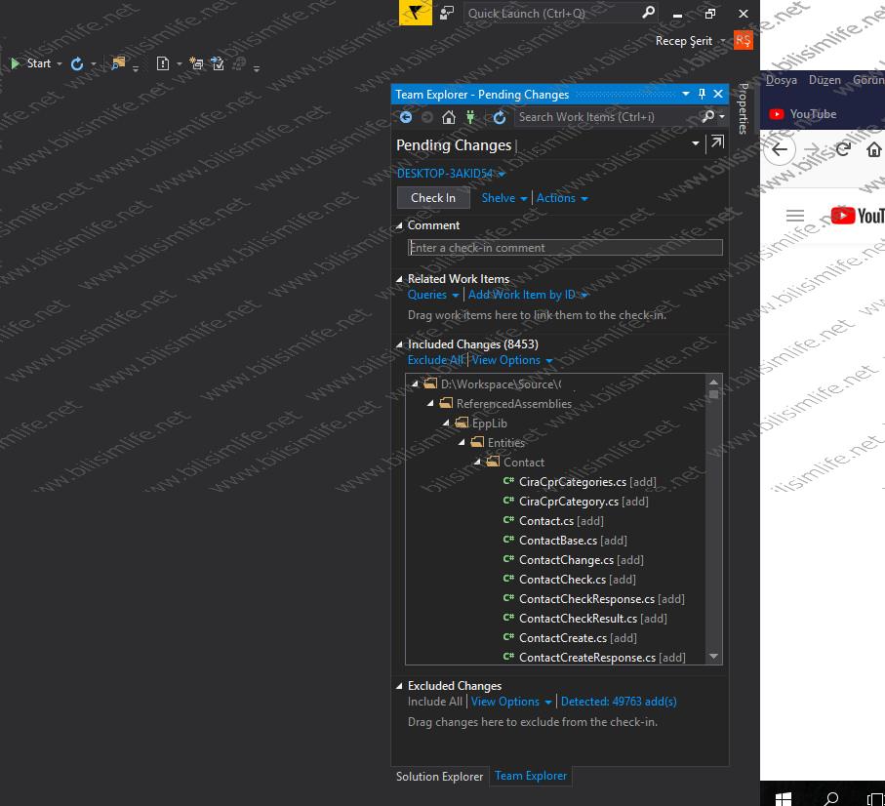This screenshot has height=806, width=885.
Task: Click Exclude All link
Action: tap(435, 360)
